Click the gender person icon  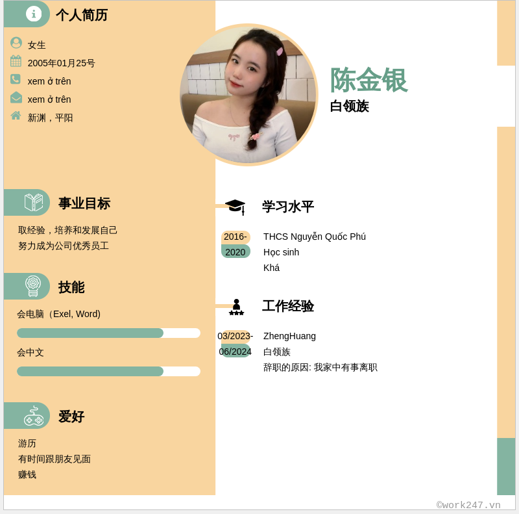click(x=16, y=43)
